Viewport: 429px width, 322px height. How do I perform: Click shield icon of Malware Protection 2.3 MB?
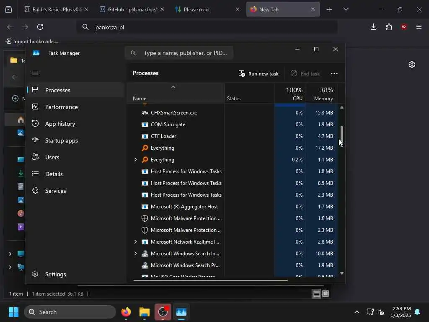pyautogui.click(x=145, y=230)
